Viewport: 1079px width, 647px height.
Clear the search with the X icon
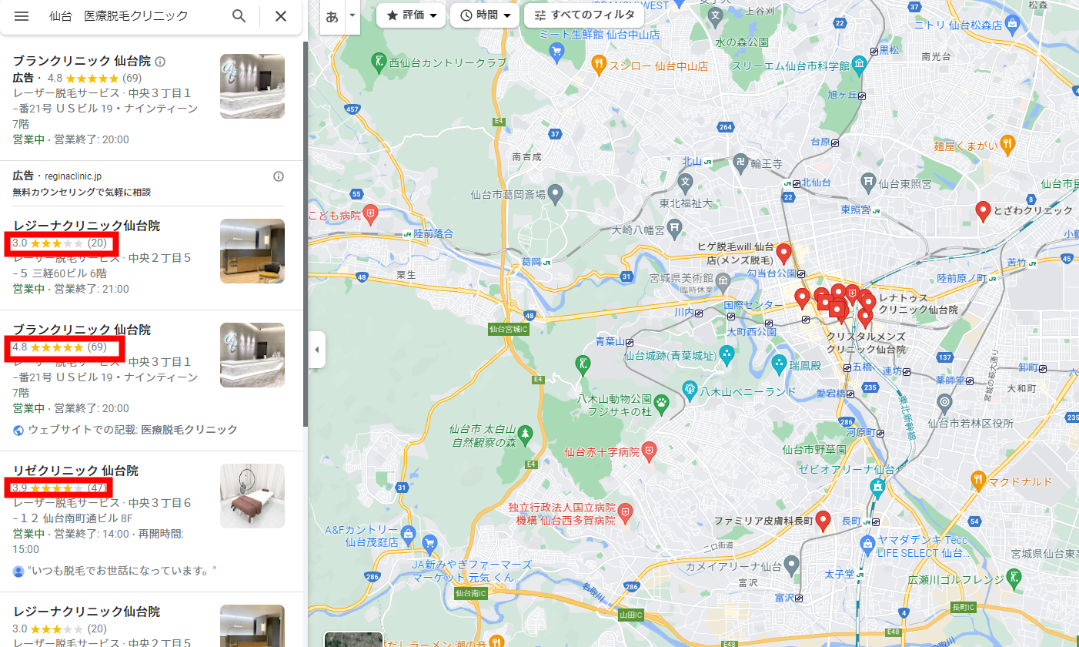coord(281,16)
